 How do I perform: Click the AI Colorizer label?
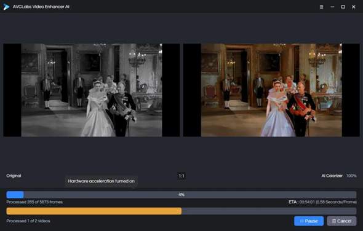pos(332,176)
